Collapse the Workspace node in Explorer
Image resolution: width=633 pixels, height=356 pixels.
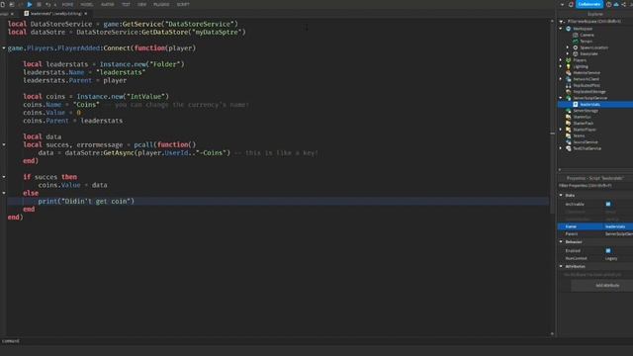pos(561,29)
